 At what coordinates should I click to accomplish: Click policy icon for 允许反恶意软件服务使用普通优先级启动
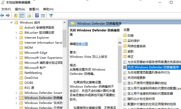click(125, 62)
